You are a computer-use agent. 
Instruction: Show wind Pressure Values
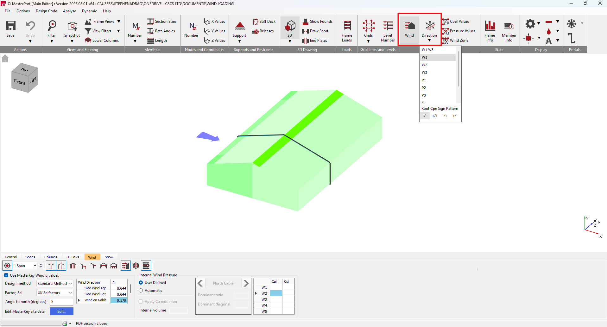[459, 31]
